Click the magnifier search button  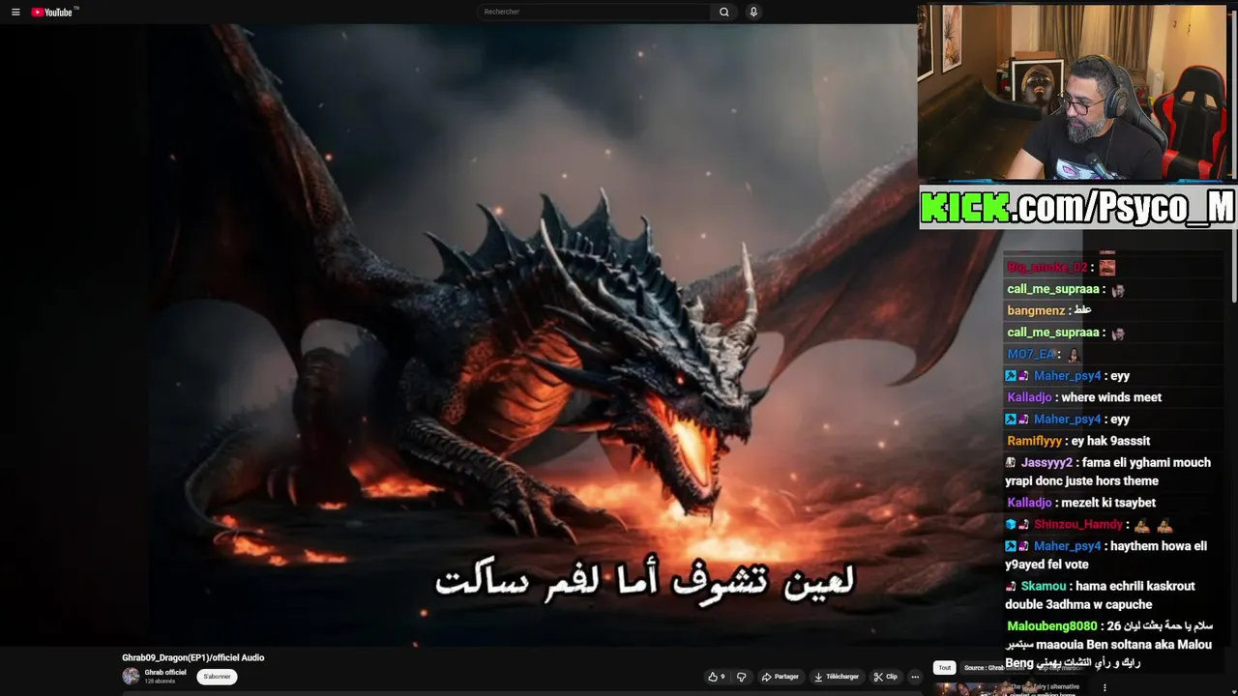click(723, 12)
